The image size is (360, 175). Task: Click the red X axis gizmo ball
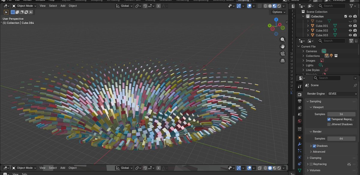pyautogui.click(x=280, y=25)
